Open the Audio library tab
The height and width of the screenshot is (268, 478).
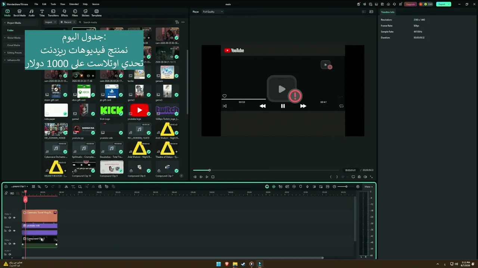tap(31, 13)
